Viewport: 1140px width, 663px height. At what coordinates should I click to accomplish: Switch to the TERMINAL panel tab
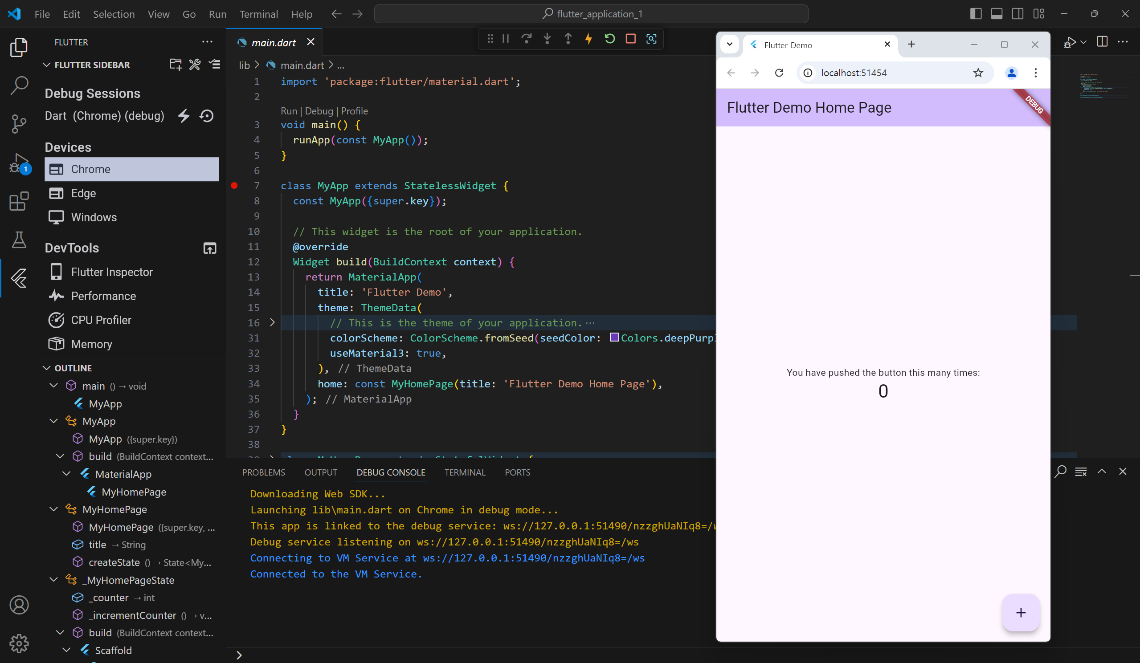[465, 472]
